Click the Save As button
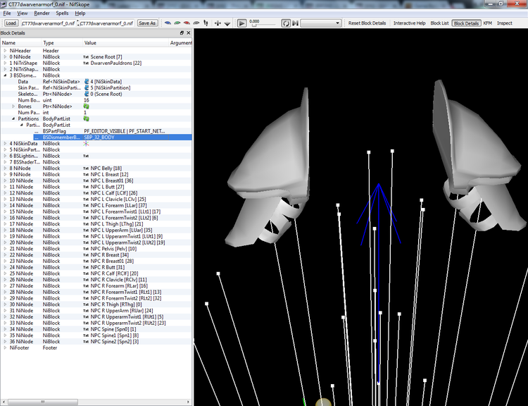The image size is (528, 406). pos(147,23)
